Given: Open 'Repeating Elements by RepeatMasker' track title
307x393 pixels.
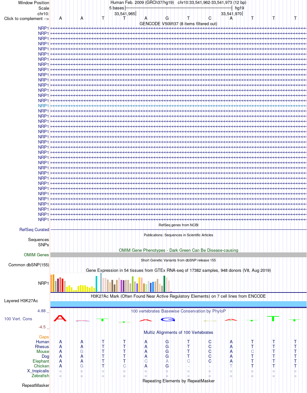Looking at the screenshot, I should 178,381.
